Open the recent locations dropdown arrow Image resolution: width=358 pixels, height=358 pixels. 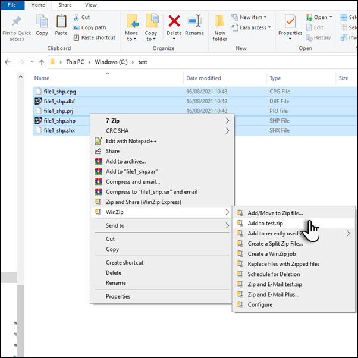pos(32,62)
